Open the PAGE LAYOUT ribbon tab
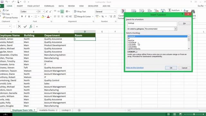 pos(33,6)
